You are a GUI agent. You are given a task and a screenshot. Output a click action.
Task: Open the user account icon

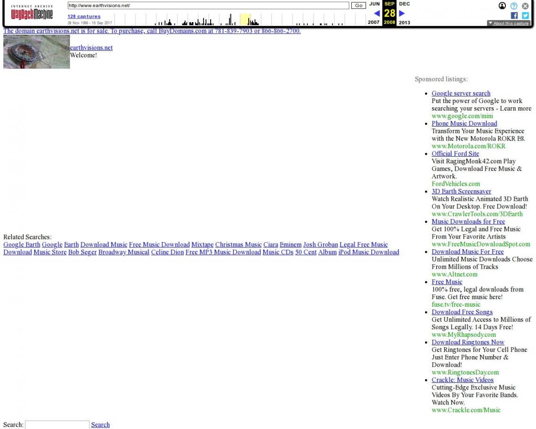click(x=502, y=6)
